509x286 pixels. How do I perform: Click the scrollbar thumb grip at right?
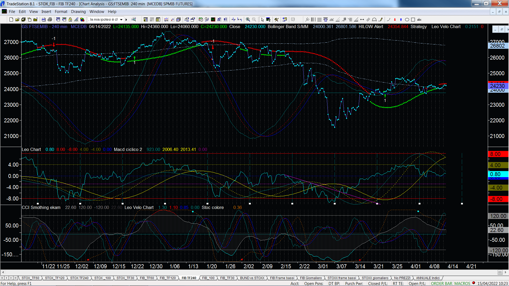tap(500, 272)
